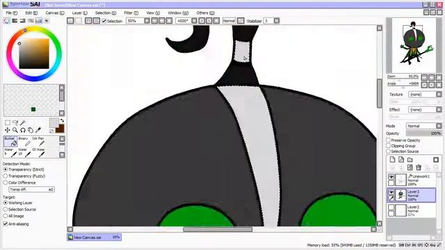The height and width of the screenshot is (250, 445).
Task: Zoom out in the navigator panel
Action: [x=424, y=77]
